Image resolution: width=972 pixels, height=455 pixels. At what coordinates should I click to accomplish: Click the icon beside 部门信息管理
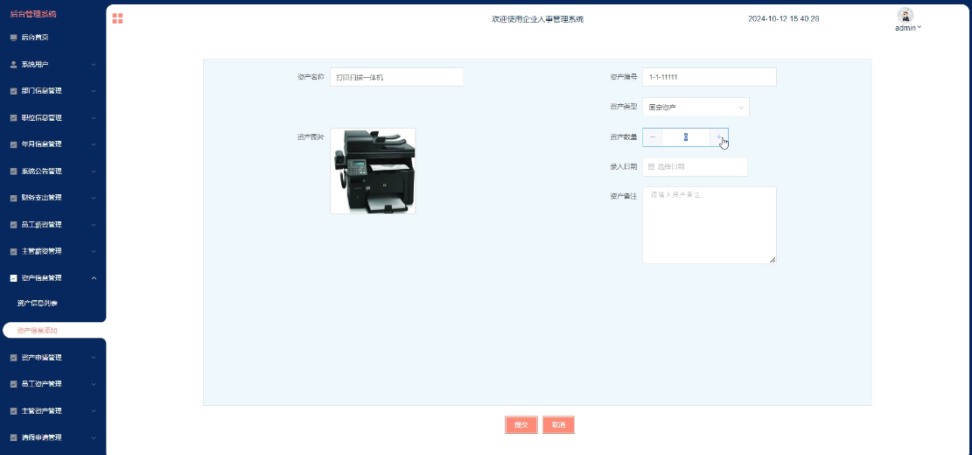[x=14, y=91]
